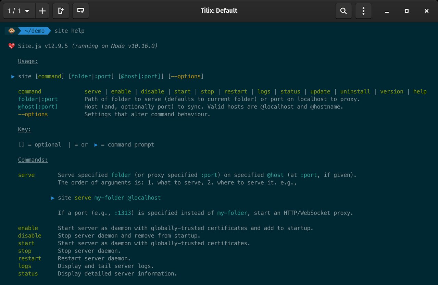
Task: Click 'Display detailed server information.' description
Action: click(x=117, y=274)
